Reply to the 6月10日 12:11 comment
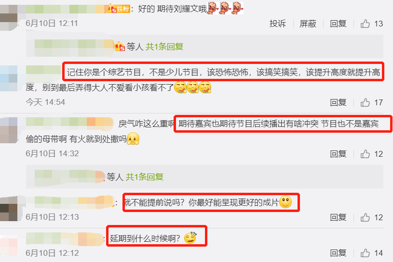393x262 pixels. [338, 24]
